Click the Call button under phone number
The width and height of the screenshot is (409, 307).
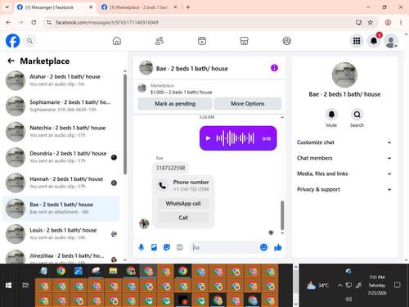coord(183,218)
